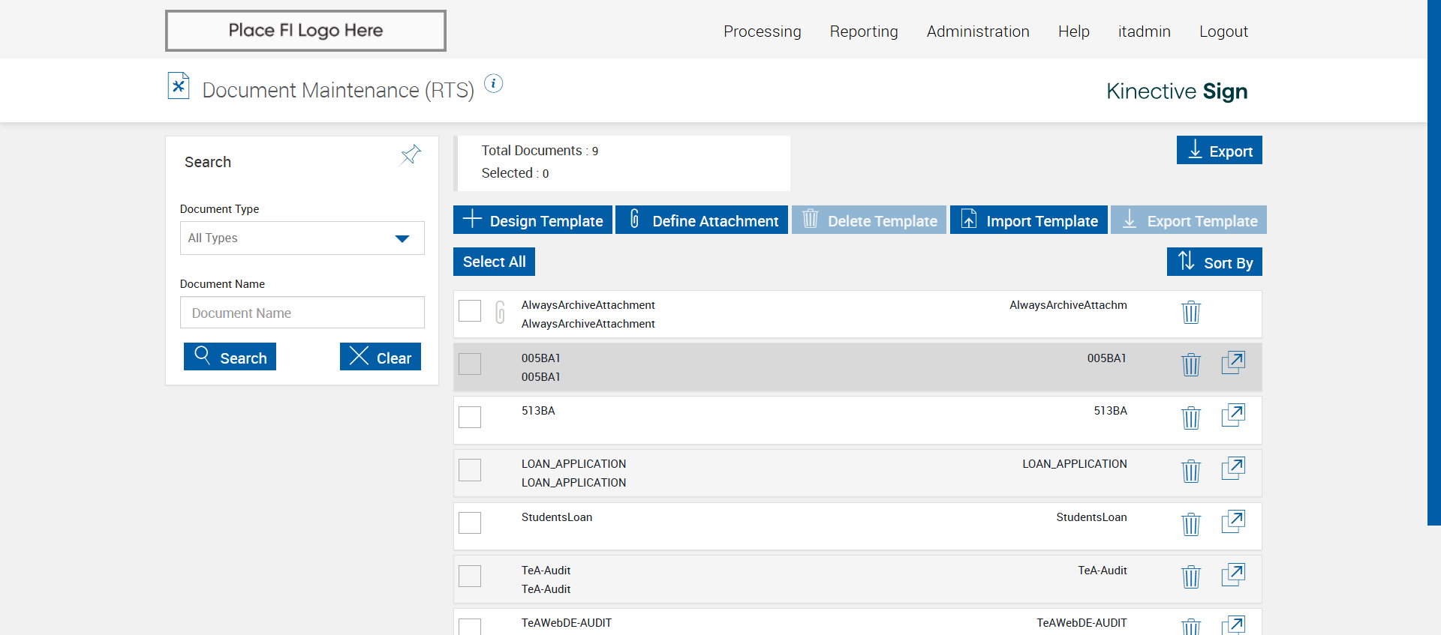Viewport: 1441px width, 635px height.
Task: Open the Administration menu
Action: 977,31
